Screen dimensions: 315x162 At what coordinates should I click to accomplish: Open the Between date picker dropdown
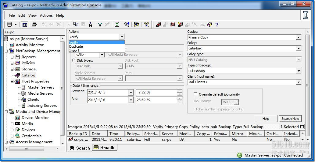coord(131,93)
